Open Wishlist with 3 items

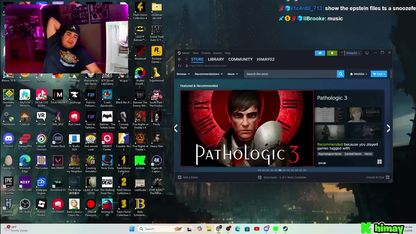click(x=358, y=74)
